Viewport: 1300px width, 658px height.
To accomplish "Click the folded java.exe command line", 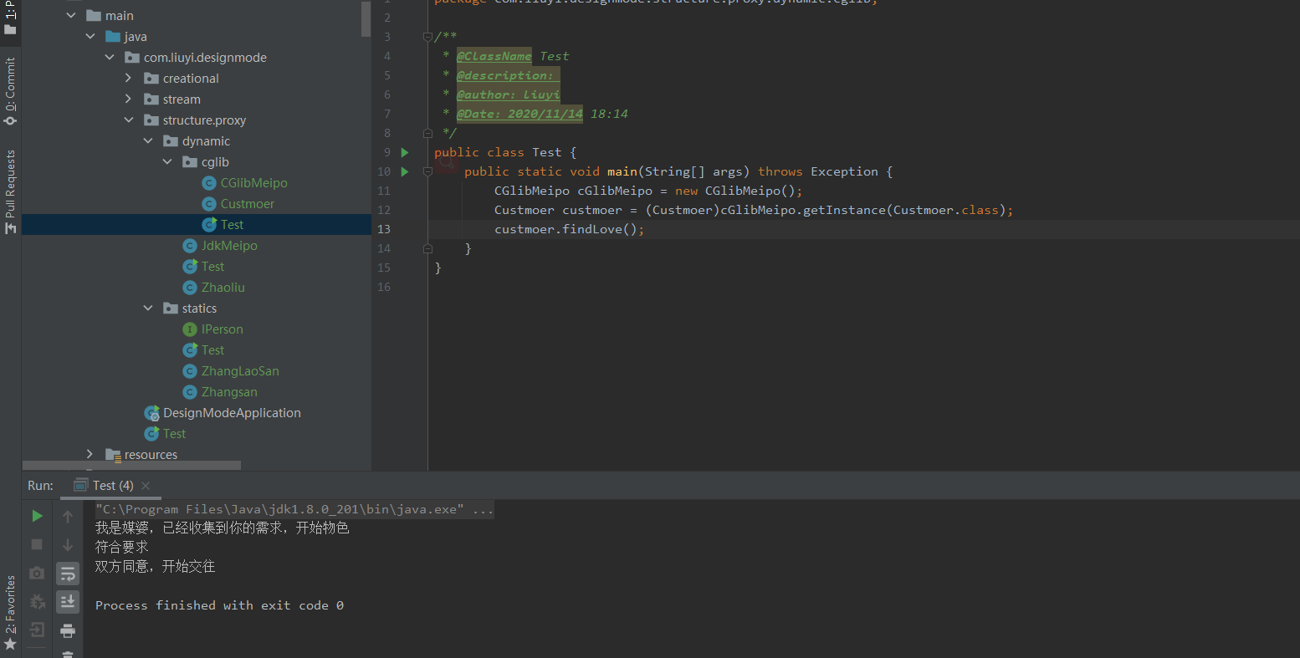I will (x=294, y=509).
